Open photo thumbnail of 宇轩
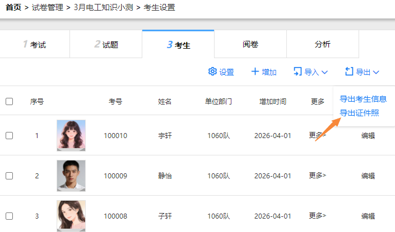 coord(71,135)
